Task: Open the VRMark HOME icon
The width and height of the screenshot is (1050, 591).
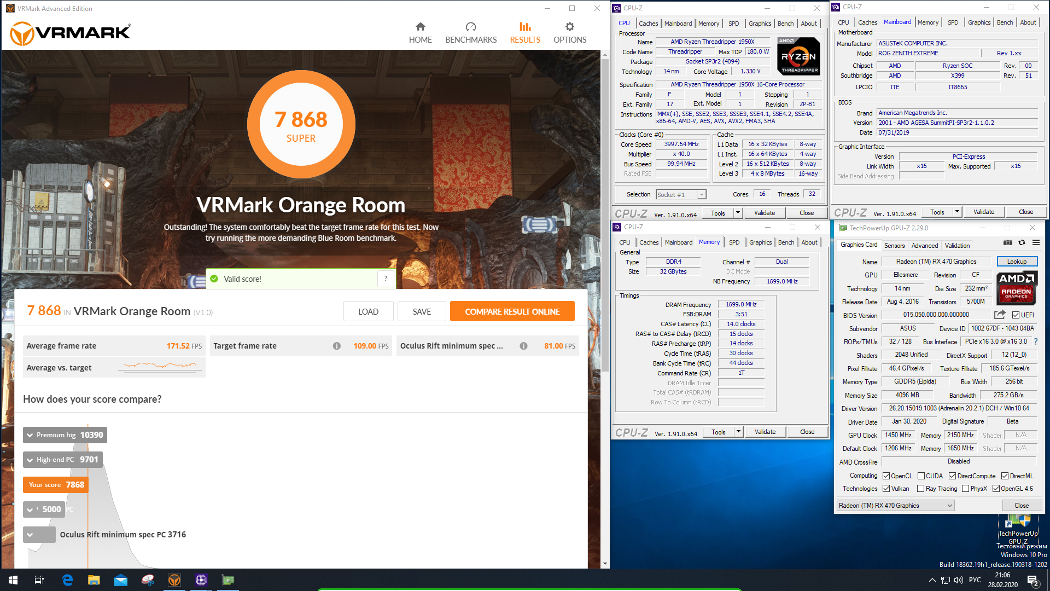Action: (x=420, y=26)
